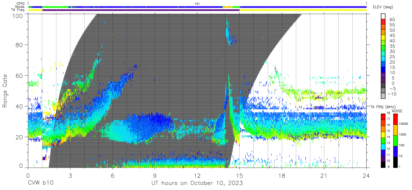Screen dimensions: 412x190
Task: Click the red top segment of TX FRQ color bar
Action: coord(383,117)
